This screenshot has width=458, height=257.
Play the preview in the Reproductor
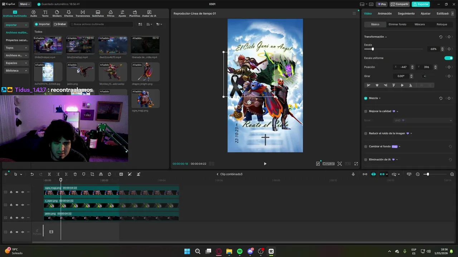[265, 164]
